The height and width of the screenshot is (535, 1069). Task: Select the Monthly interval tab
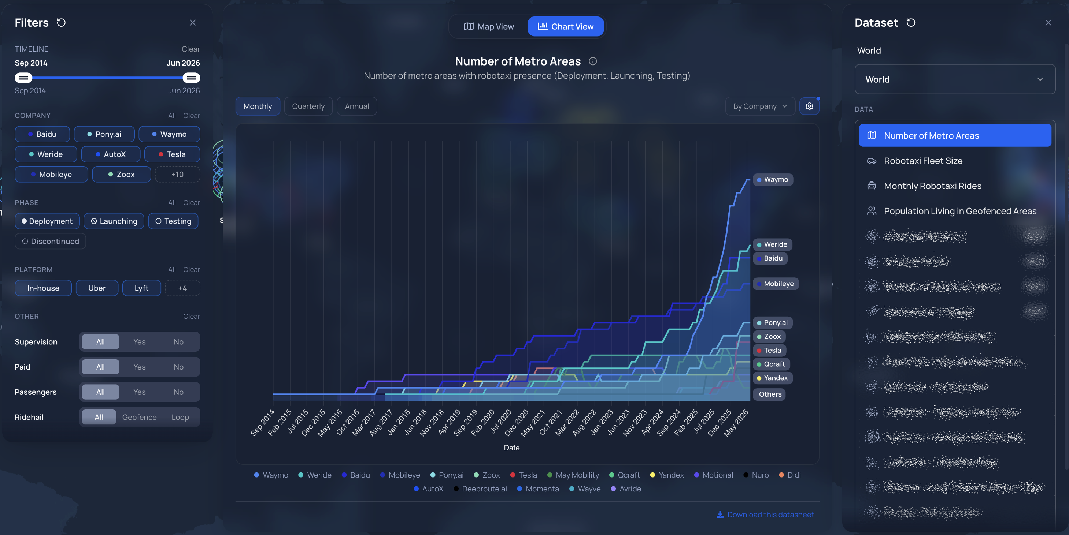(258, 106)
